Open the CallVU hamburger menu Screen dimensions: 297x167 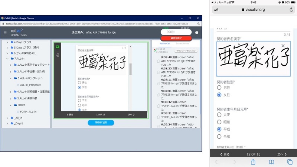pos(5,33)
